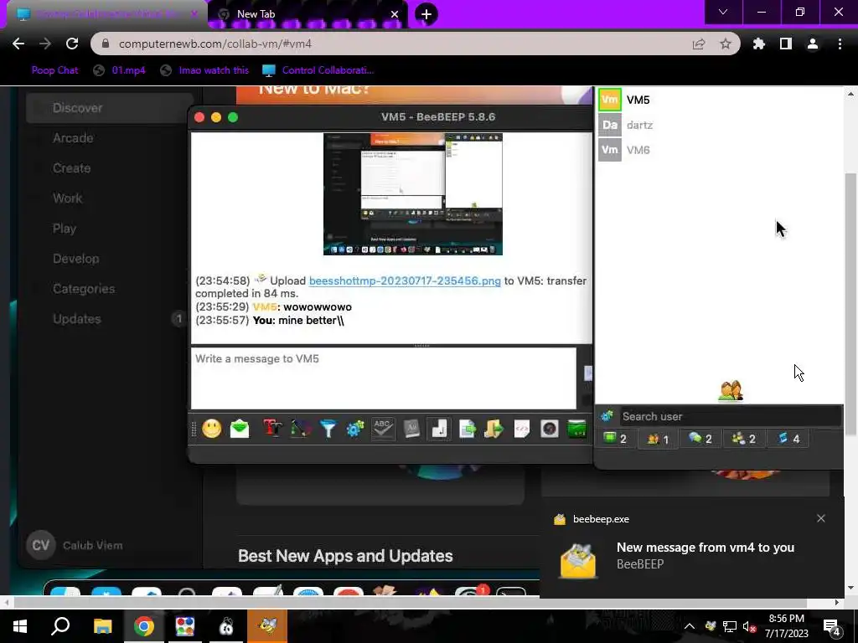The image size is (858, 643).
Task: Open Chrome side panel icon
Action: [x=786, y=44]
